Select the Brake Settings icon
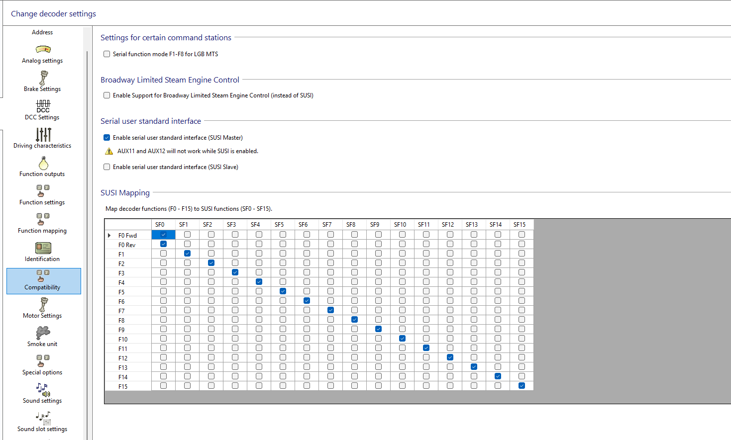 pyautogui.click(x=43, y=78)
